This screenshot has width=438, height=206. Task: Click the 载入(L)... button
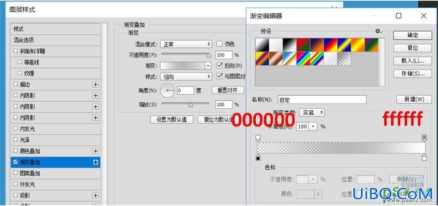coord(413,60)
